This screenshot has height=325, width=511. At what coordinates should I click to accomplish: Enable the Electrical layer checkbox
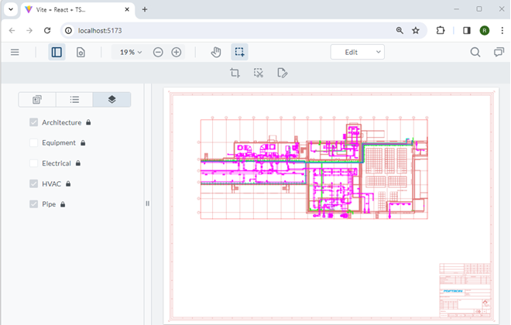pyautogui.click(x=34, y=163)
